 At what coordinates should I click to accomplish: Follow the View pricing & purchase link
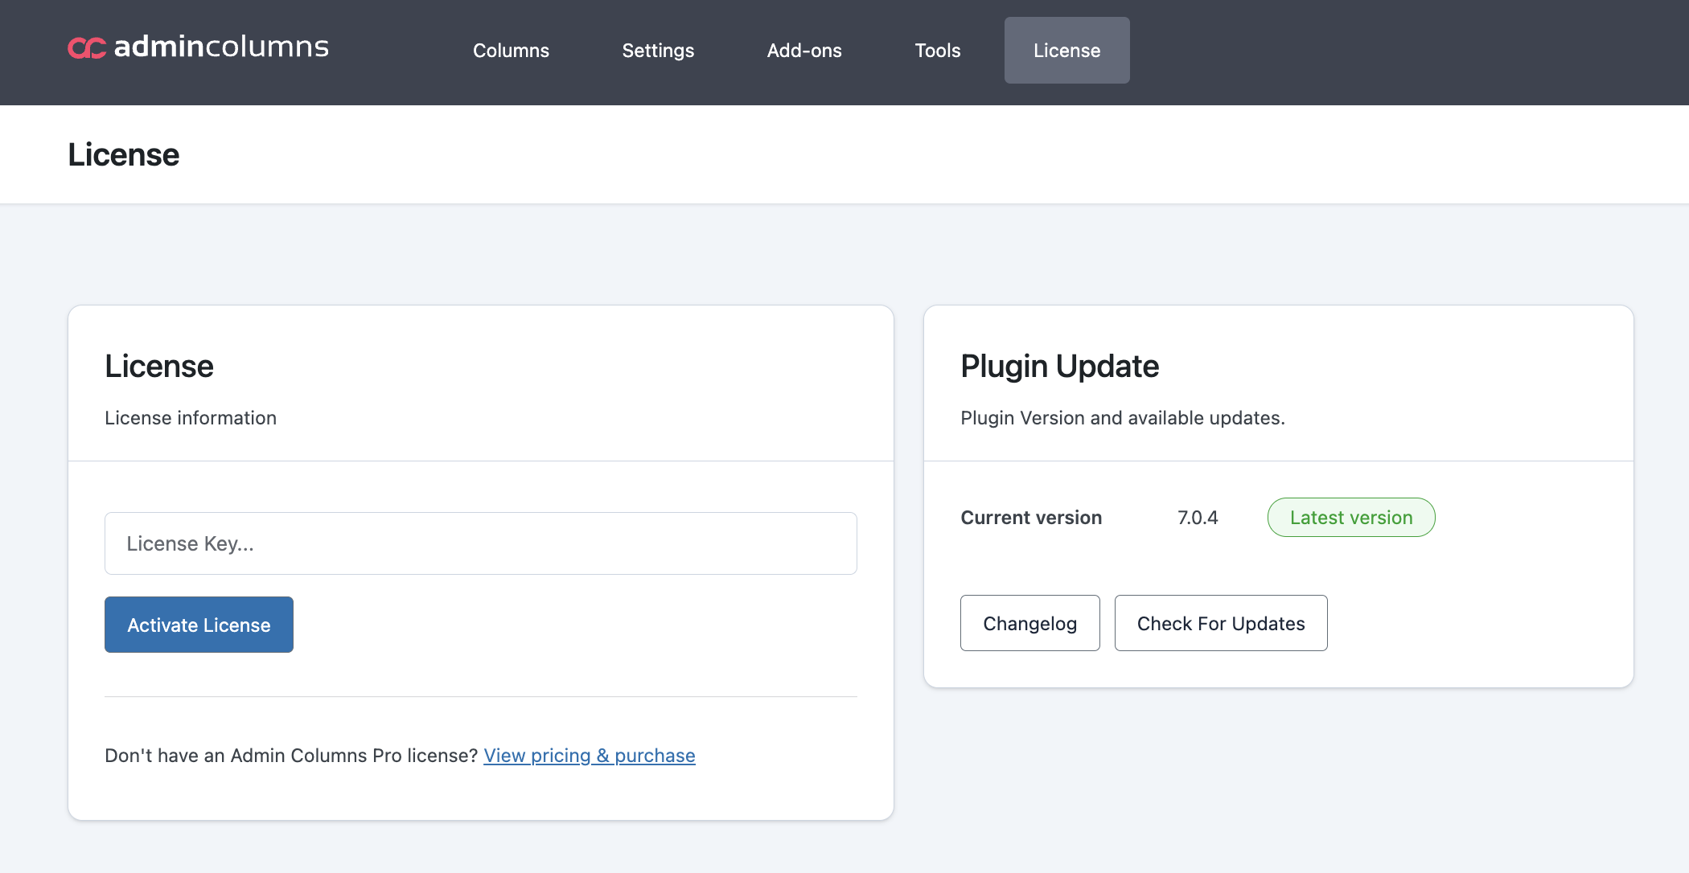(589, 756)
